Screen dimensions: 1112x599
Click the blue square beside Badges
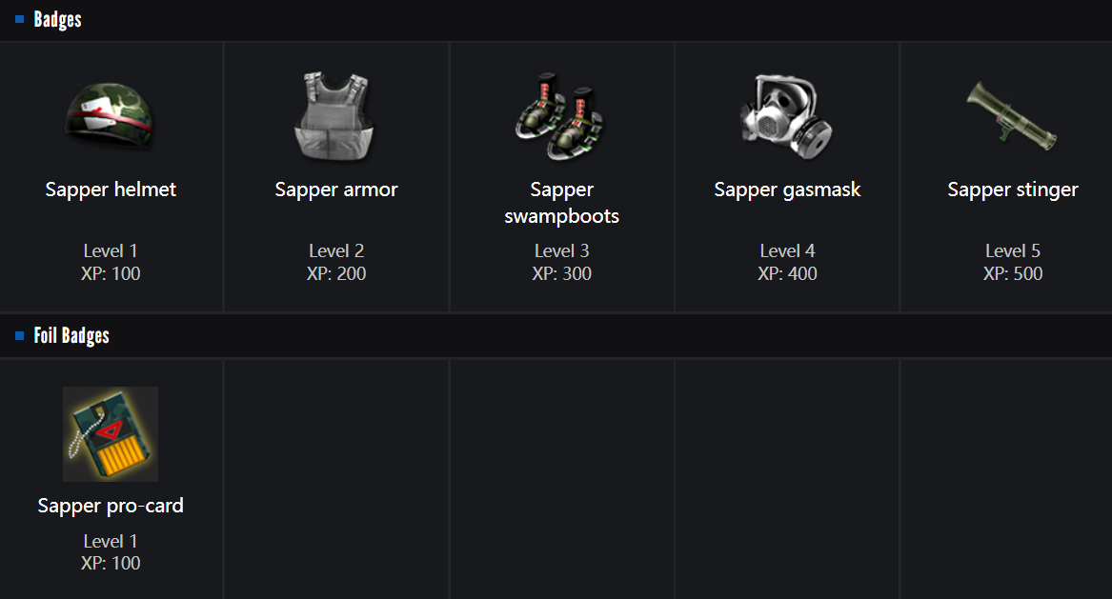[20, 19]
